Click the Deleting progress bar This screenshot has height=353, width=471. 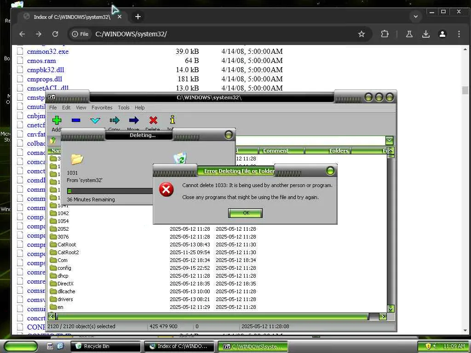coord(110,191)
